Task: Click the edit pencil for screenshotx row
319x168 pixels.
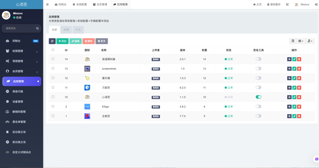Action: pyautogui.click(x=294, y=69)
